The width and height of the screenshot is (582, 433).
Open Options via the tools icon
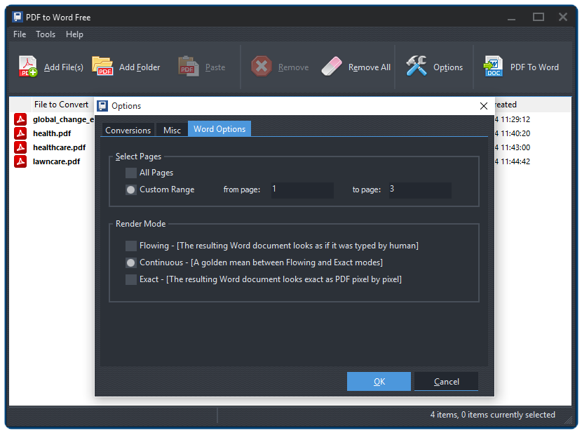tap(416, 66)
